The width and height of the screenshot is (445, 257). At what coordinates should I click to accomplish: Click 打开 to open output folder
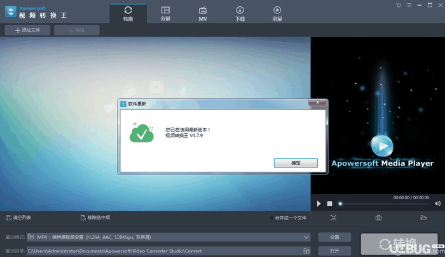click(334, 251)
